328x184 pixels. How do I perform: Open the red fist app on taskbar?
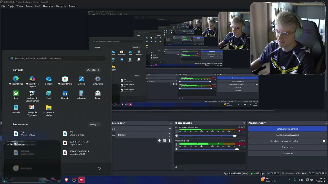tap(81, 180)
